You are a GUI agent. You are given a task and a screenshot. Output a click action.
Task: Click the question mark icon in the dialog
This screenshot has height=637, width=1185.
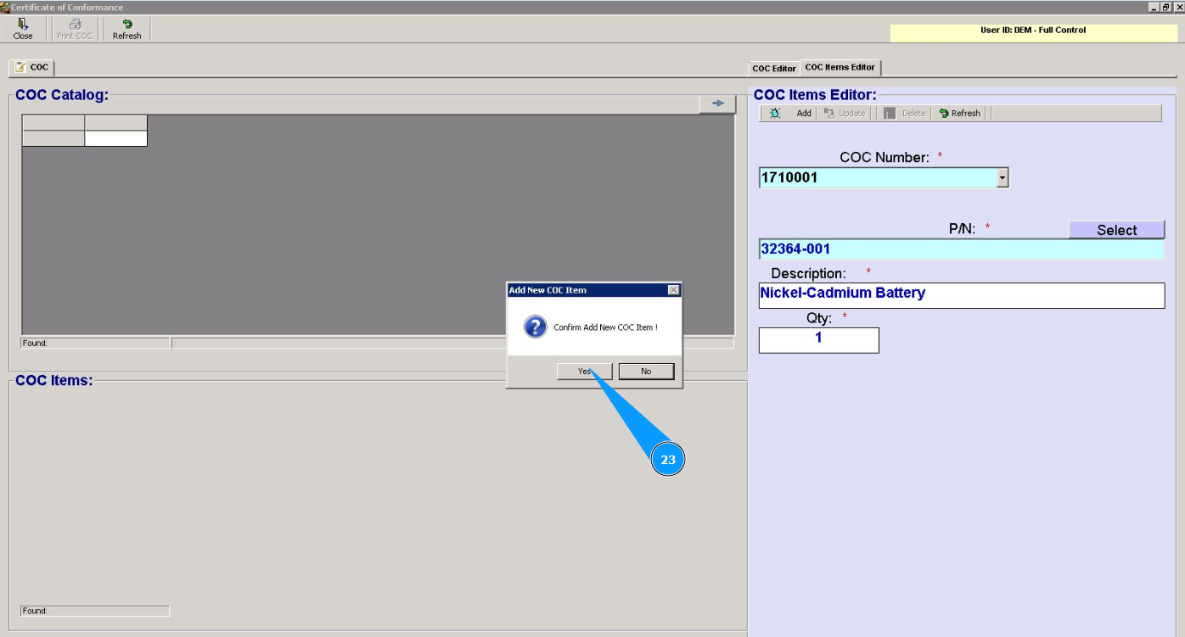(x=536, y=327)
